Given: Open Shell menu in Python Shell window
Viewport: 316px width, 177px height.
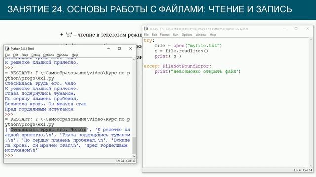Looking at the screenshot, I should (x=25, y=55).
